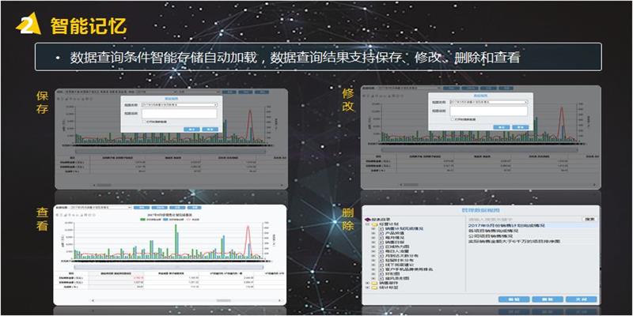Open view name dropdown in save dialog
Screen dimensions: 633x316
coord(215,103)
